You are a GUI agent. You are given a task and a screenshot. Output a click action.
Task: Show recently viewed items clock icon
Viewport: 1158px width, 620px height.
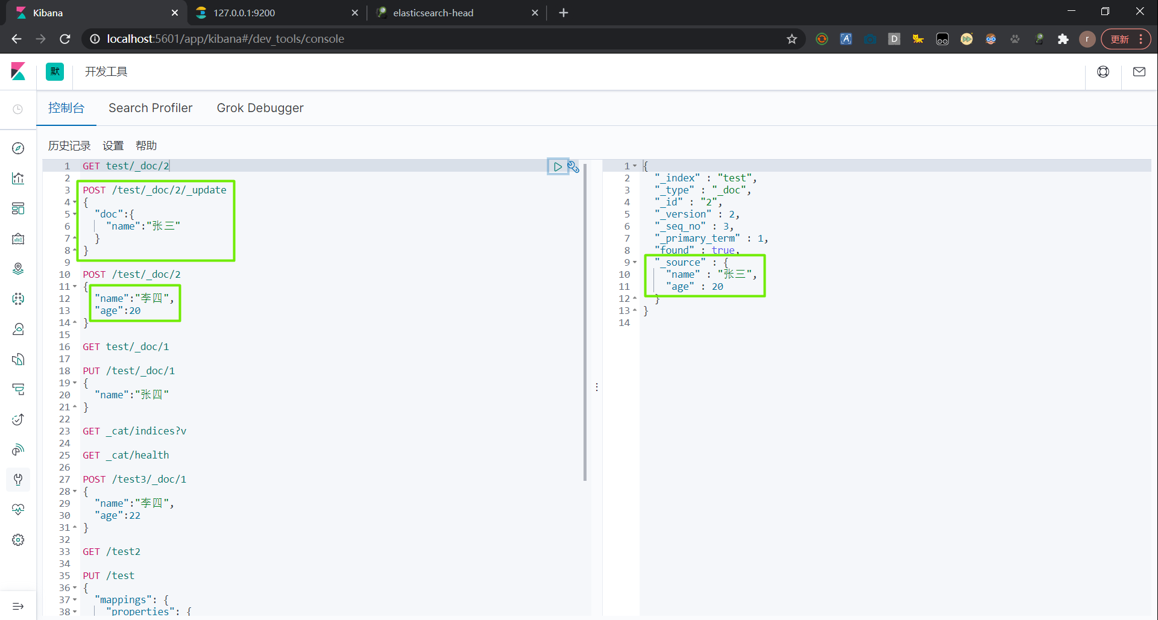18,109
